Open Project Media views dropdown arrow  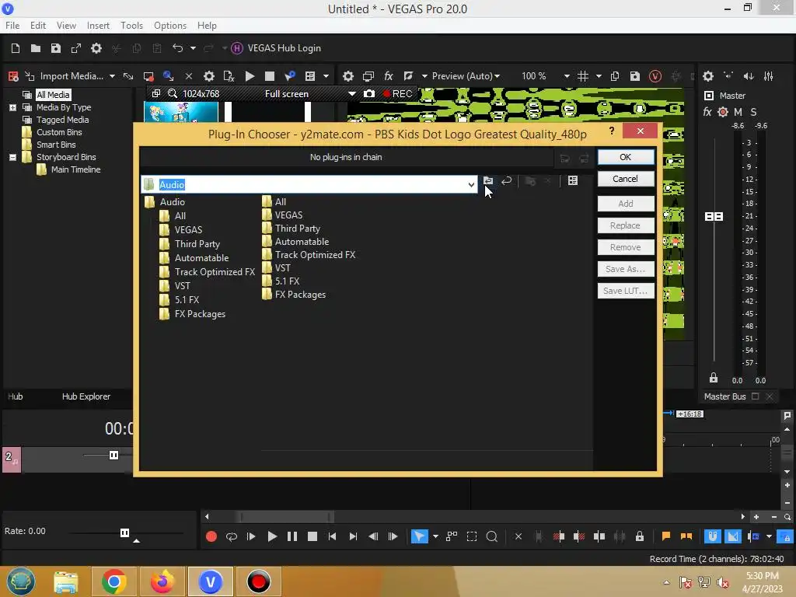(326, 76)
